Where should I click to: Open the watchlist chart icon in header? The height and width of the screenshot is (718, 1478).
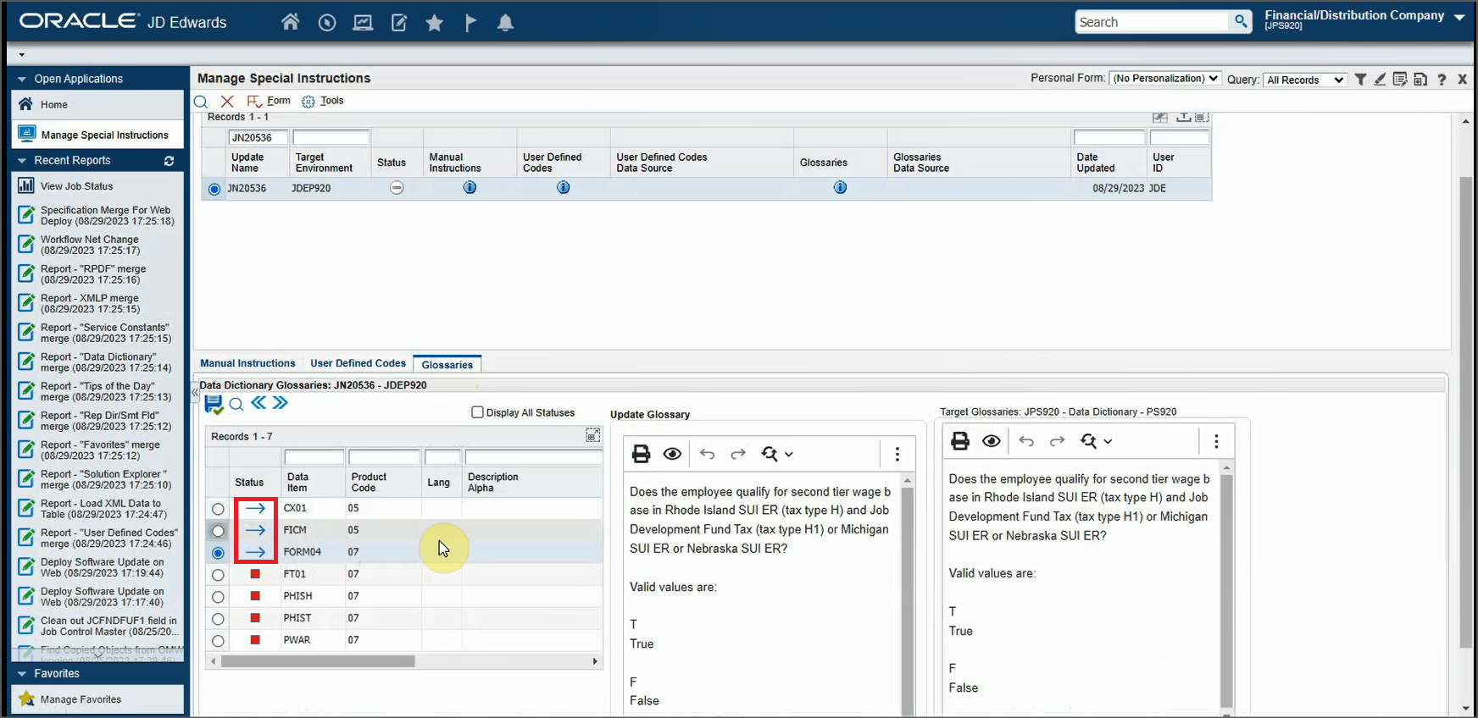[363, 23]
